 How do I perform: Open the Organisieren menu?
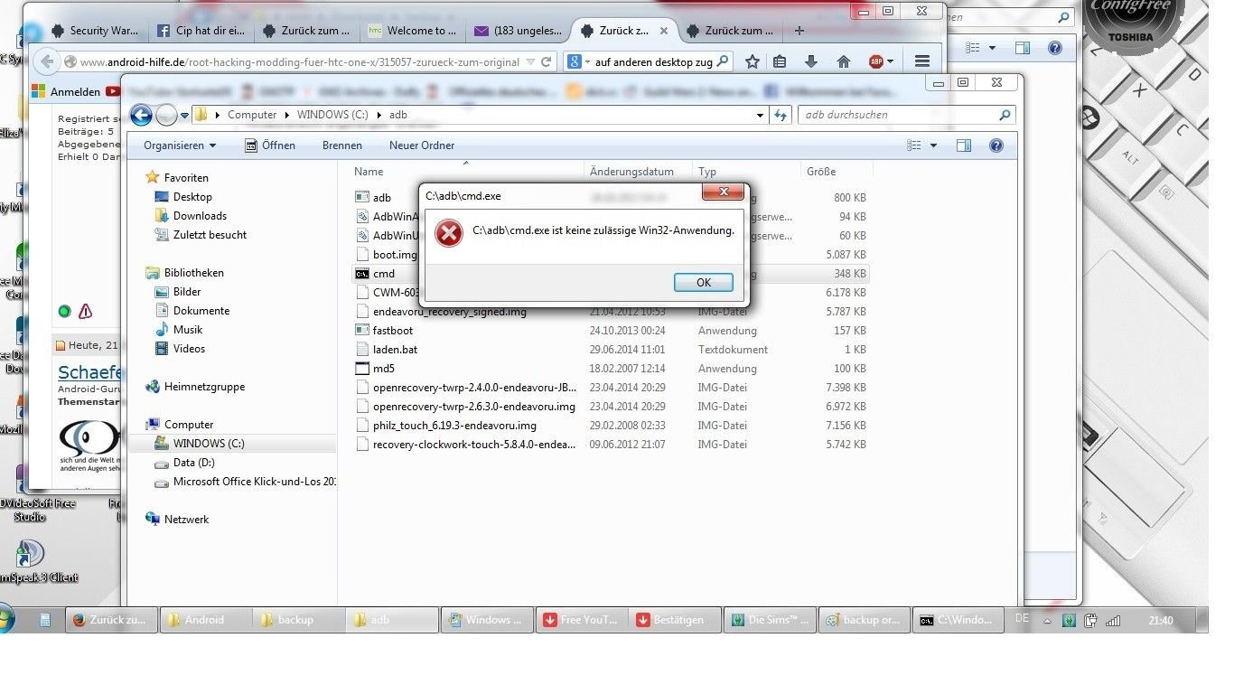coord(180,145)
